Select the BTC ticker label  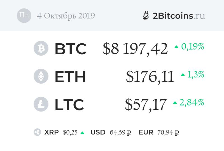click(70, 49)
